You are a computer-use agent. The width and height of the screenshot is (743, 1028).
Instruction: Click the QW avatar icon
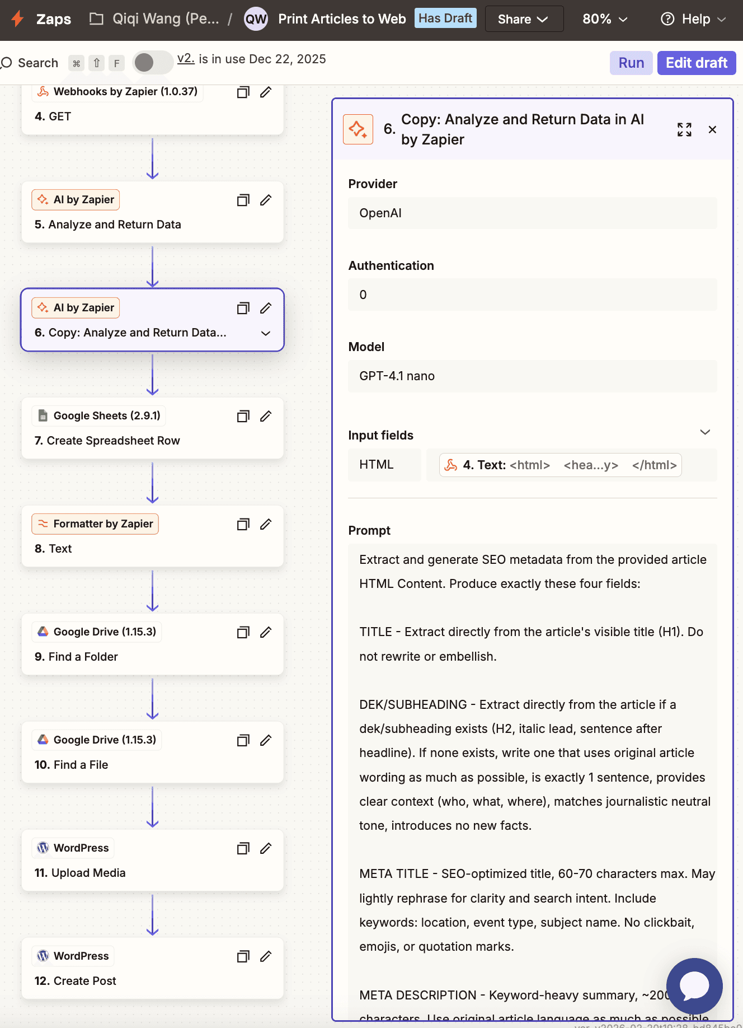point(256,19)
